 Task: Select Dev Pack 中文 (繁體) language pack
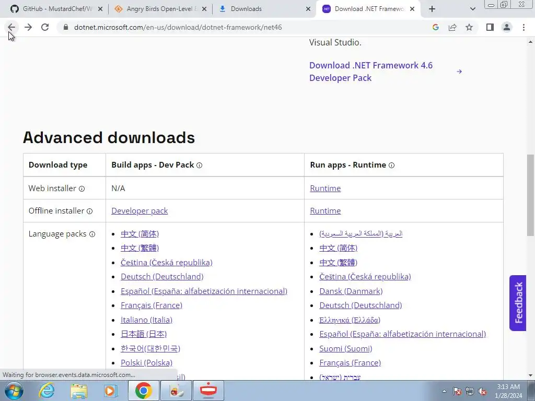pyautogui.click(x=140, y=248)
